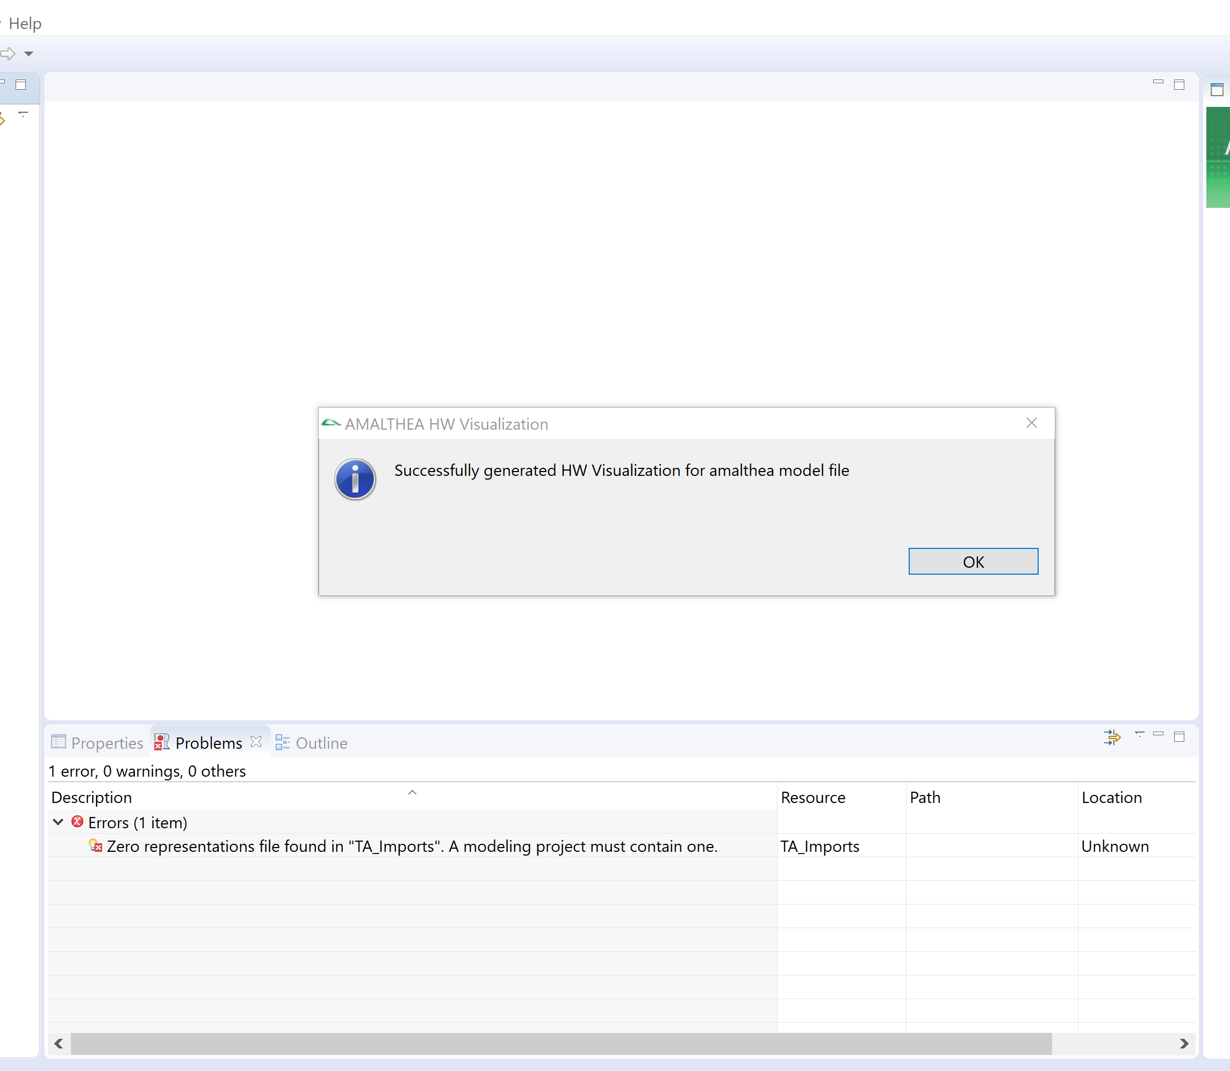
Task: Click the Properties tab icon
Action: click(x=59, y=742)
